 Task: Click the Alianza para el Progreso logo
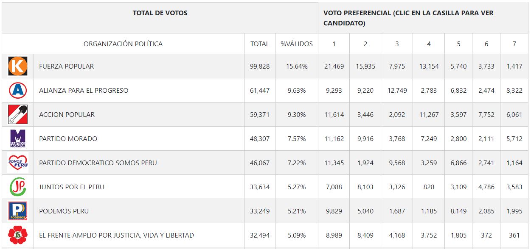pyautogui.click(x=18, y=90)
